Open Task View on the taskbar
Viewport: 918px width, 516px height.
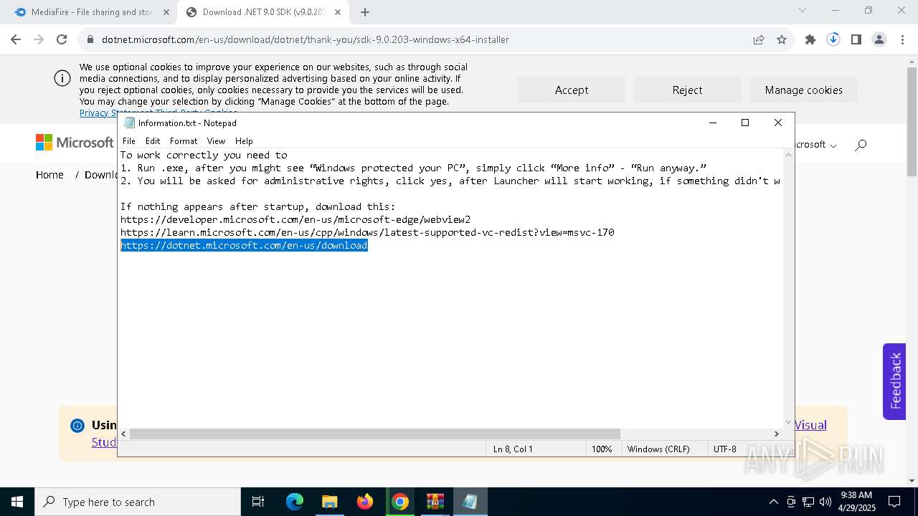258,502
